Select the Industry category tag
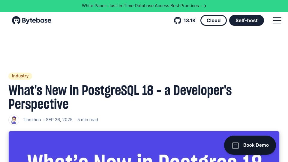The height and width of the screenshot is (162, 288). pos(20,76)
